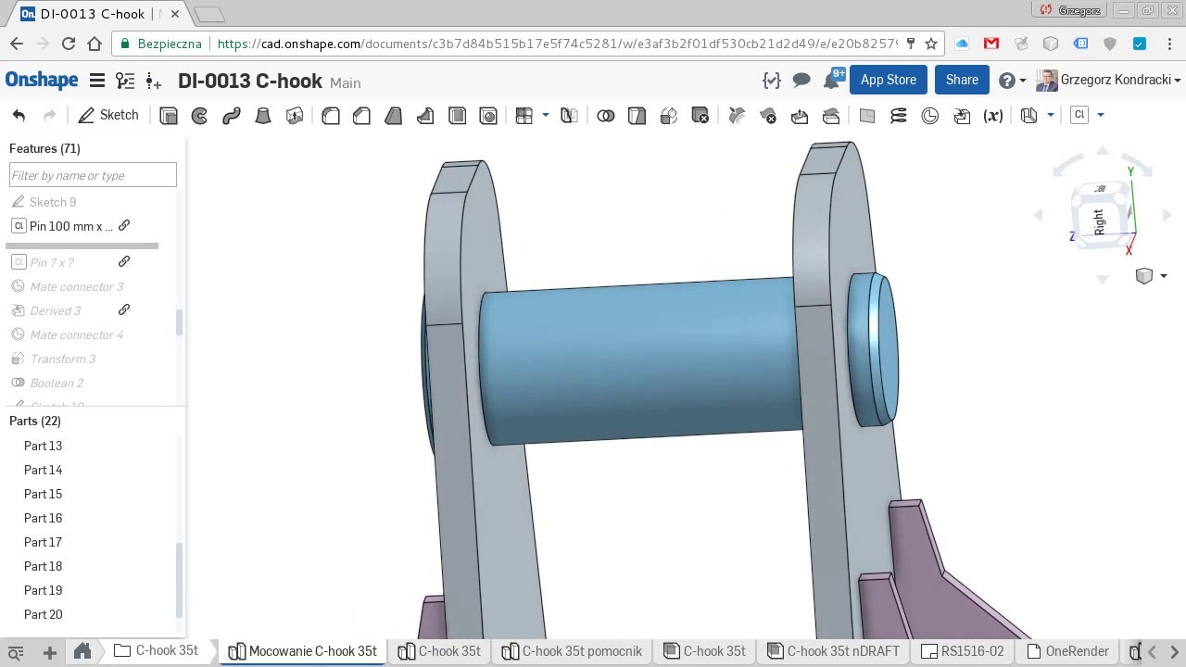Screen dimensions: 1186x667
Task: Switch to the C-hook 35t pomocnik tab
Action: [572, 651]
